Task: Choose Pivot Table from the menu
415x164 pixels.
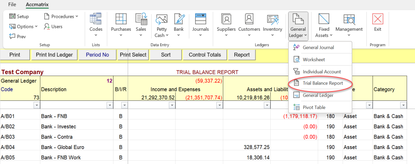Action: [x=314, y=107]
